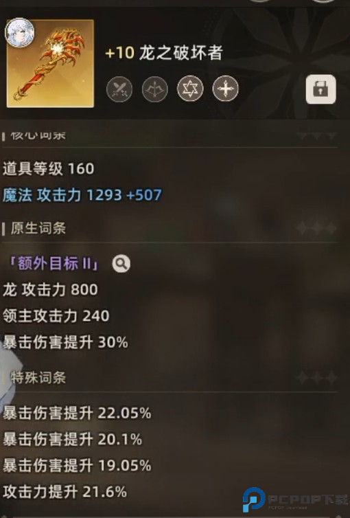Click the hexagram mage class icon

tap(190, 89)
